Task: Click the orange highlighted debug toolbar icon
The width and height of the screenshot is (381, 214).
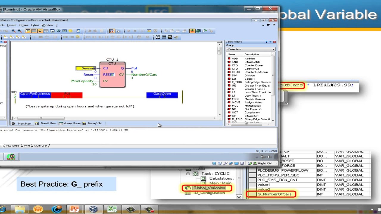Action: [x=192, y=31]
